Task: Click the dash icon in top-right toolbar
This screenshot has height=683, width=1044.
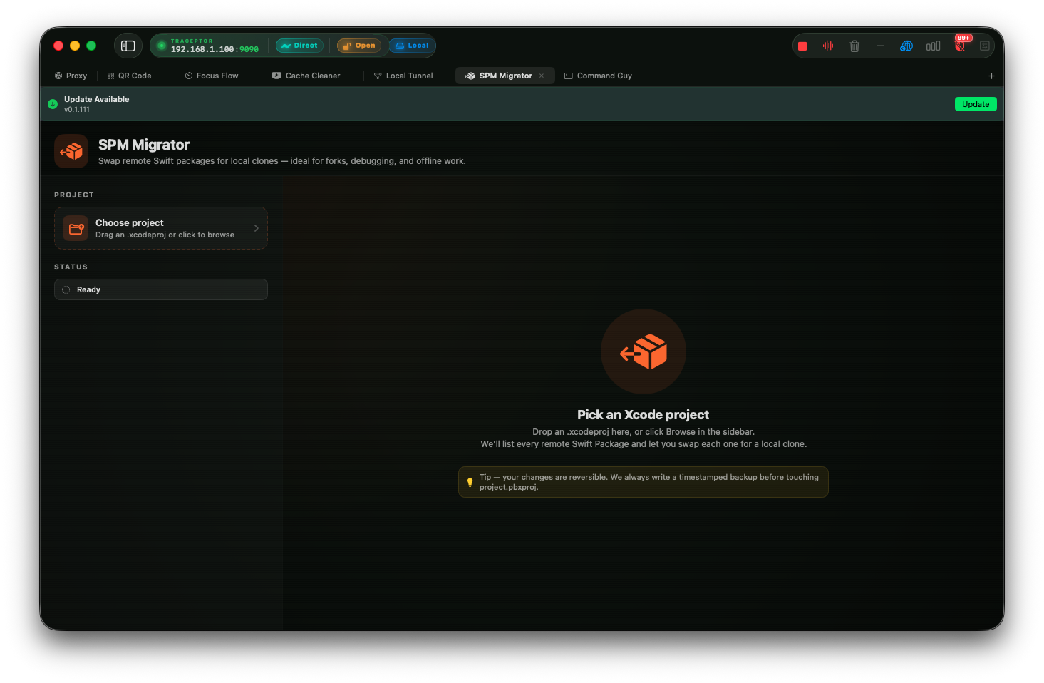Action: click(x=881, y=46)
